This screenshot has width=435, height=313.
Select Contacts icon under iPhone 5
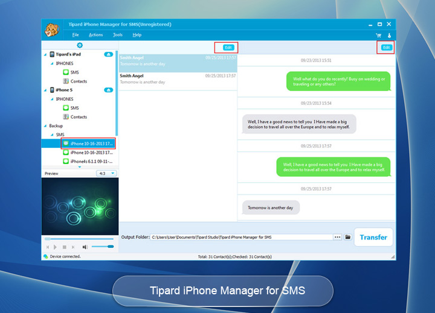pos(66,116)
